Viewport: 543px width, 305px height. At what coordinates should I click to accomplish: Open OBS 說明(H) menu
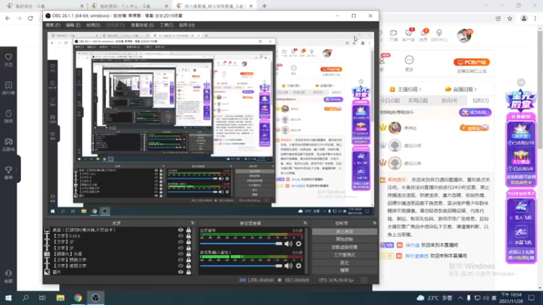tap(187, 25)
